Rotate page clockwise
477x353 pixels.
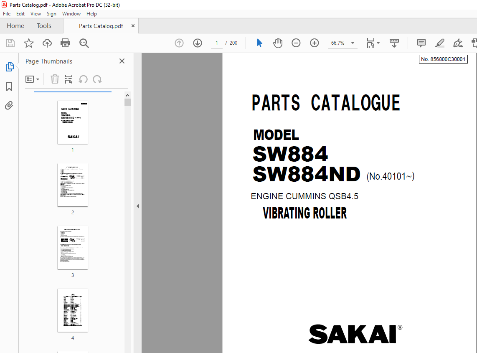click(97, 79)
